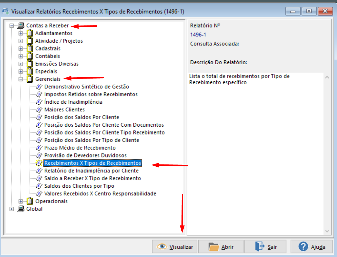Screen dimensions: 337x257
Task: Click the Especiais clipboard icon
Action: coord(30,72)
